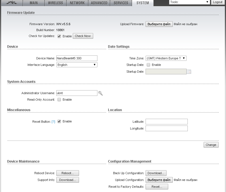Click the Device Name field
The image size is (226, 192).
coord(77,58)
